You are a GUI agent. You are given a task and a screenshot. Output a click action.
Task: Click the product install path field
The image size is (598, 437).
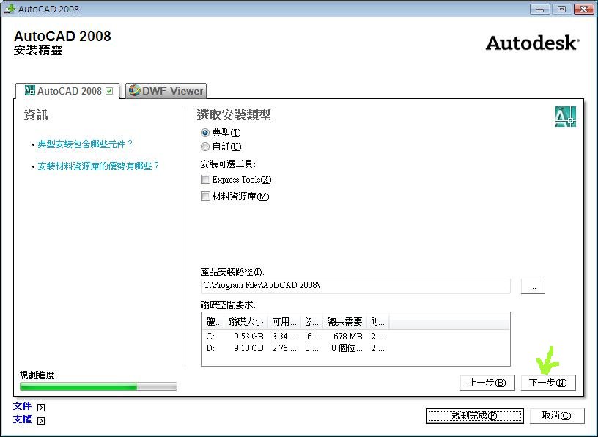point(355,286)
